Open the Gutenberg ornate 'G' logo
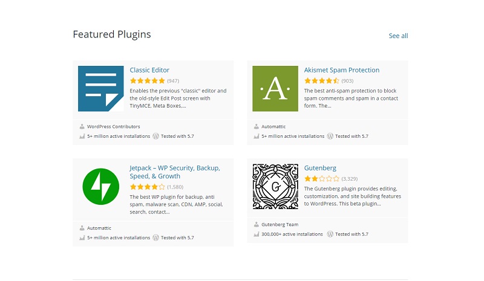This screenshot has height=281, width=484. pos(275,187)
